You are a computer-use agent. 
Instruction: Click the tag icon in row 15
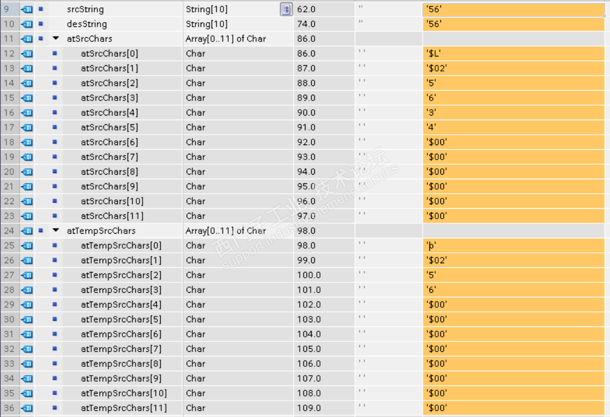coord(27,98)
